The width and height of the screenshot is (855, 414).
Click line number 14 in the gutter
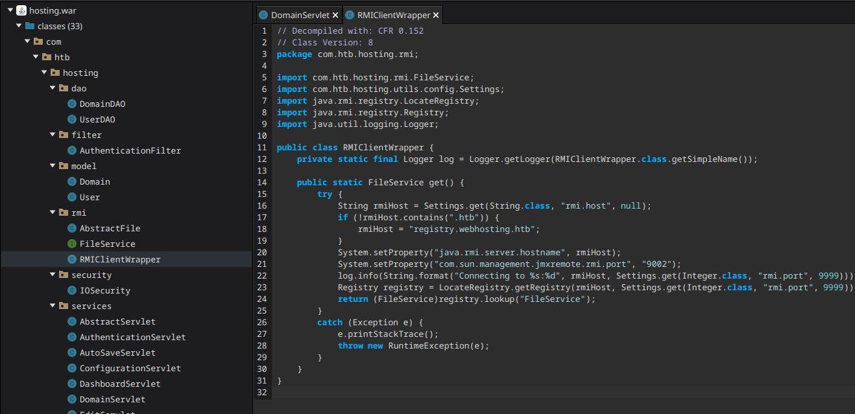(262, 182)
